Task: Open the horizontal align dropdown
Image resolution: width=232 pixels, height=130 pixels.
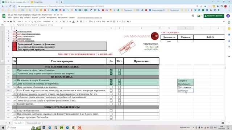Action: (x=90, y=22)
